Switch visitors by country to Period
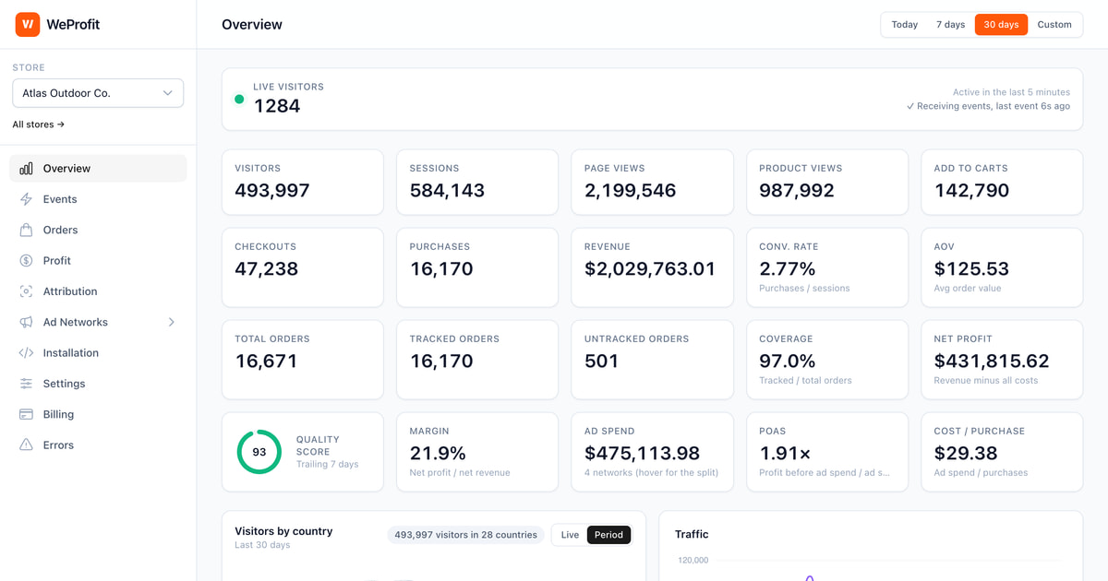 click(x=608, y=535)
